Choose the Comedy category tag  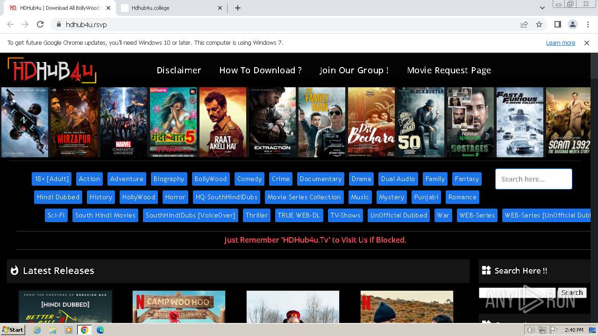249,179
